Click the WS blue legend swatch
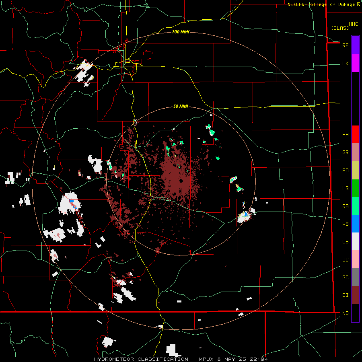 355,224
